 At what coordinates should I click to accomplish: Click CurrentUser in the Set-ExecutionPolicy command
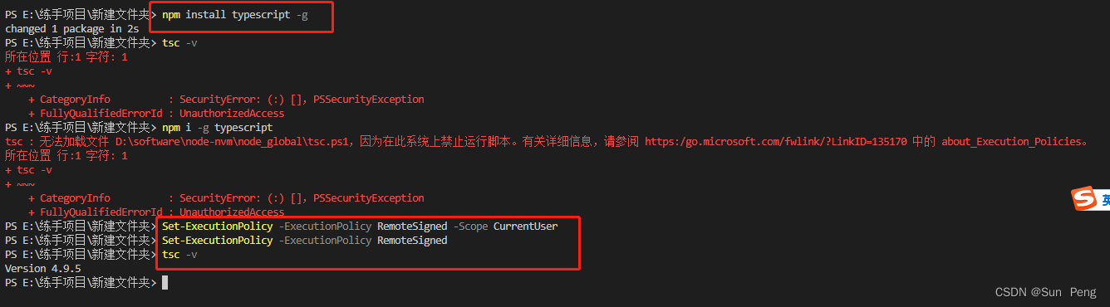(x=526, y=227)
